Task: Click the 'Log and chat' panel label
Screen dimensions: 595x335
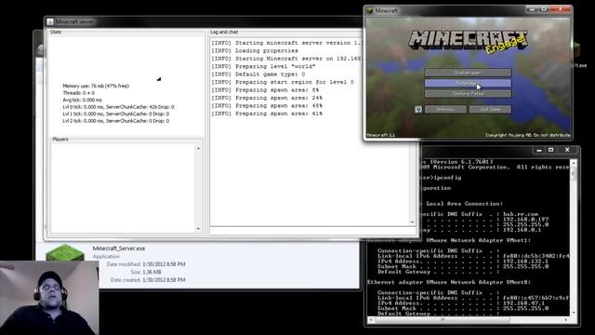Action: click(x=224, y=32)
